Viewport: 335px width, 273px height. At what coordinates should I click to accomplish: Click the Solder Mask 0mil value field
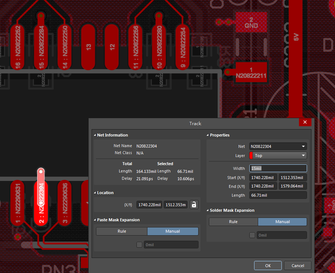tap(282, 235)
